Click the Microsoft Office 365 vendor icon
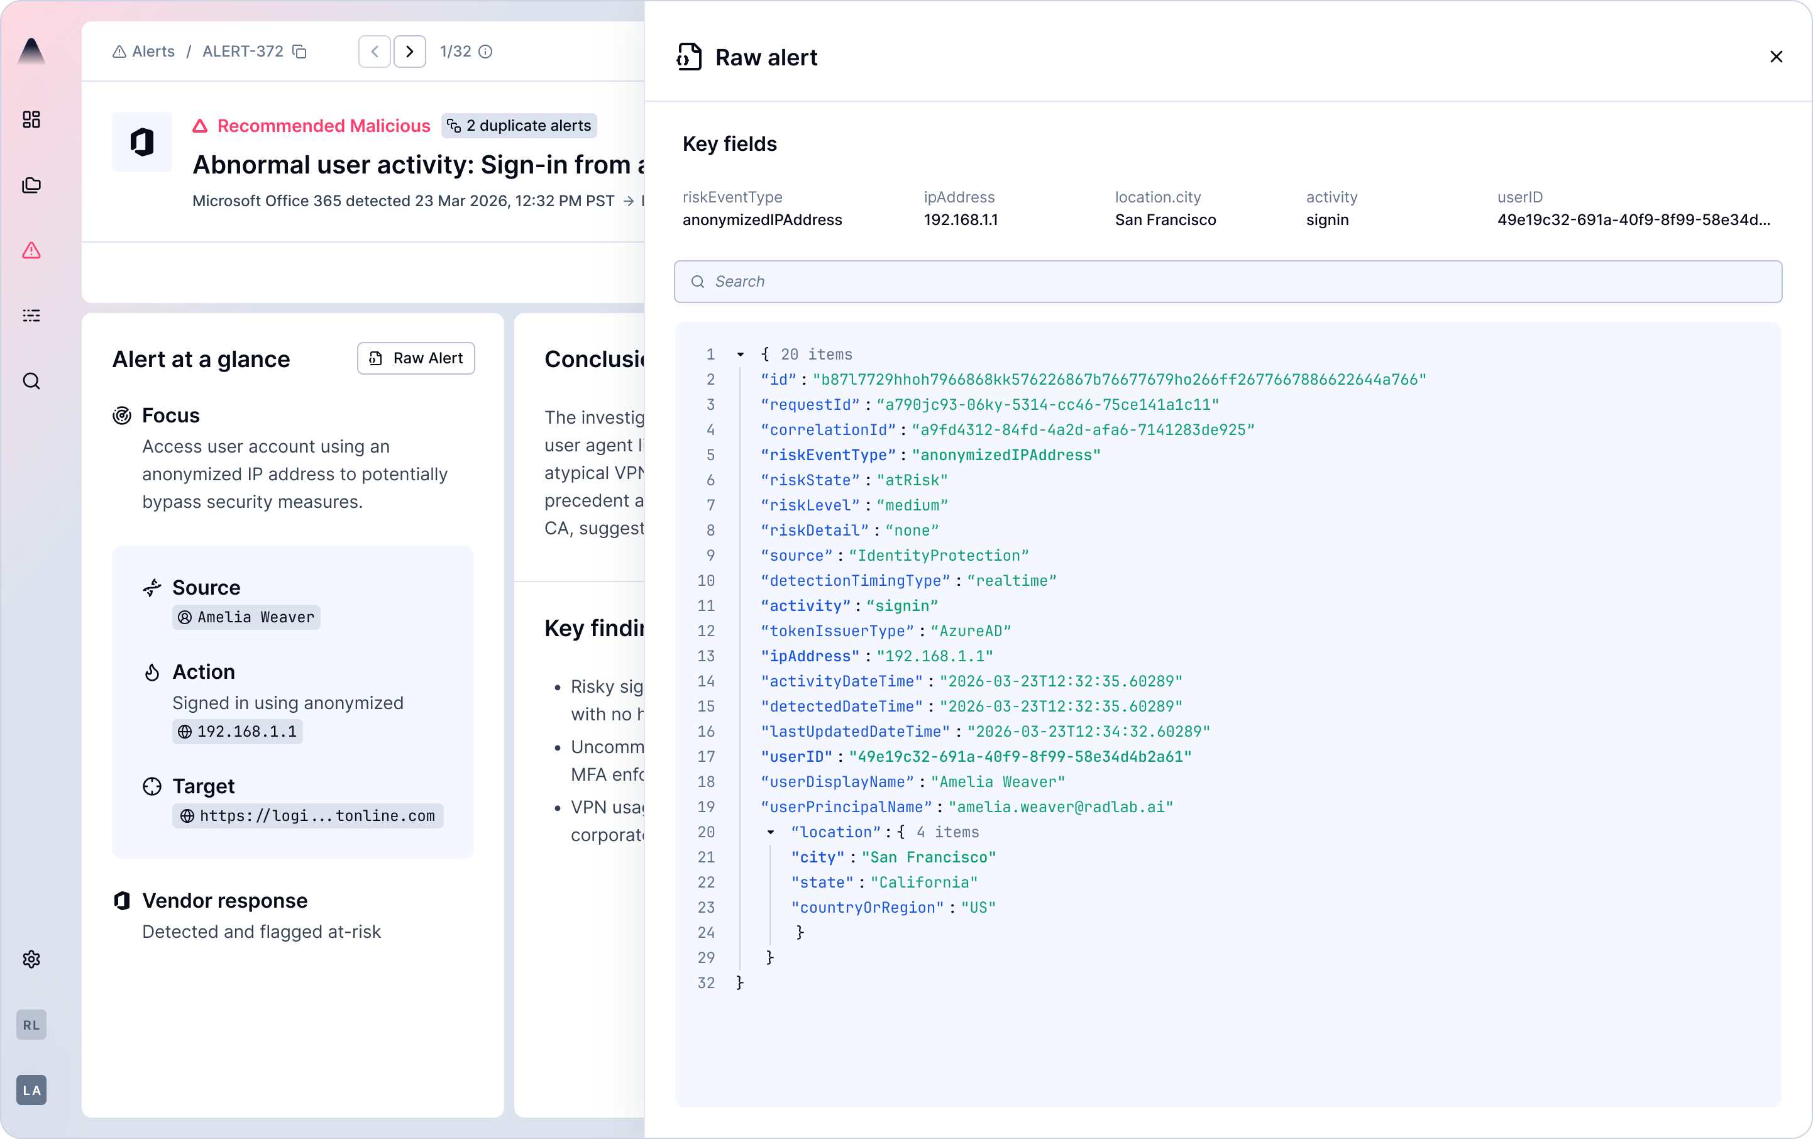This screenshot has height=1139, width=1813. click(141, 142)
